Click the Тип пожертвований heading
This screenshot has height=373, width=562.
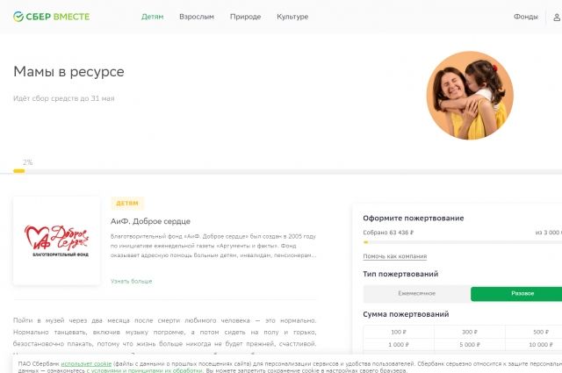(x=400, y=274)
